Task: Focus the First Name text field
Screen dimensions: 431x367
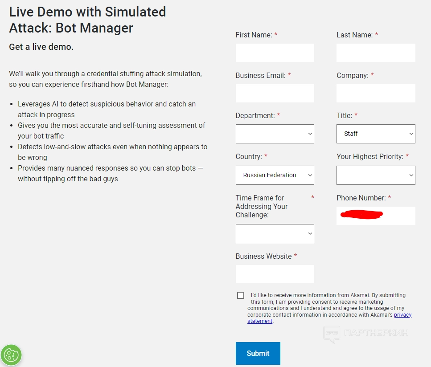Action: point(275,53)
